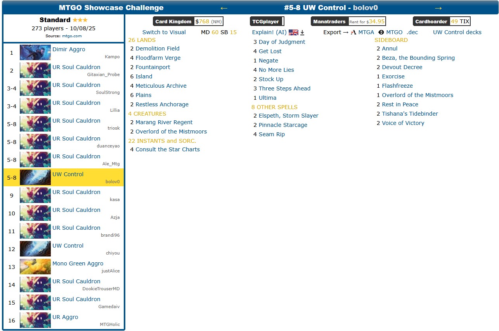Open the Manatraders rental button
Image resolution: width=499 pixels, height=331 pixels.
[348, 21]
